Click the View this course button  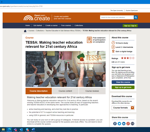click(123, 82)
